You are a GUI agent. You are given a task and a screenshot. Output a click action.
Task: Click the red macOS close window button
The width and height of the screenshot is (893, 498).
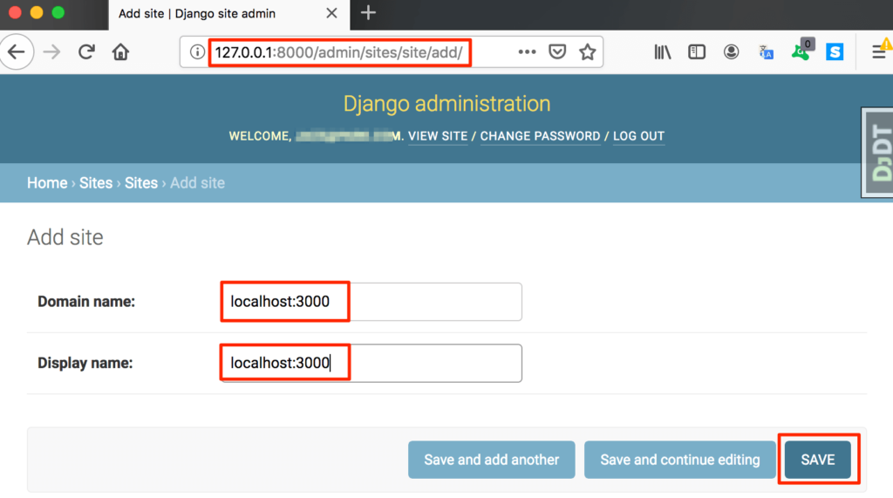coord(15,12)
